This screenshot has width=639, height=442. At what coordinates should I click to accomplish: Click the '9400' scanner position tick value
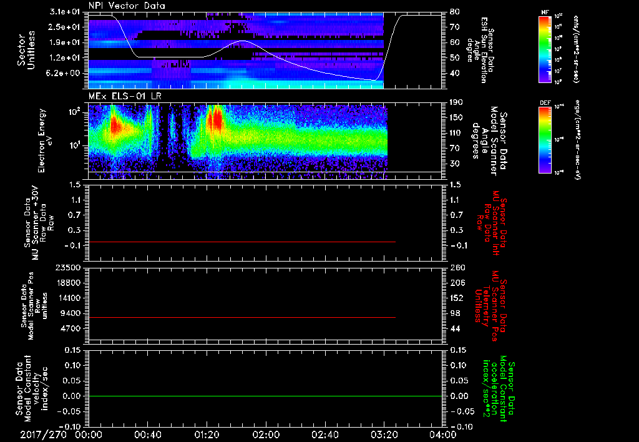pos(71,313)
